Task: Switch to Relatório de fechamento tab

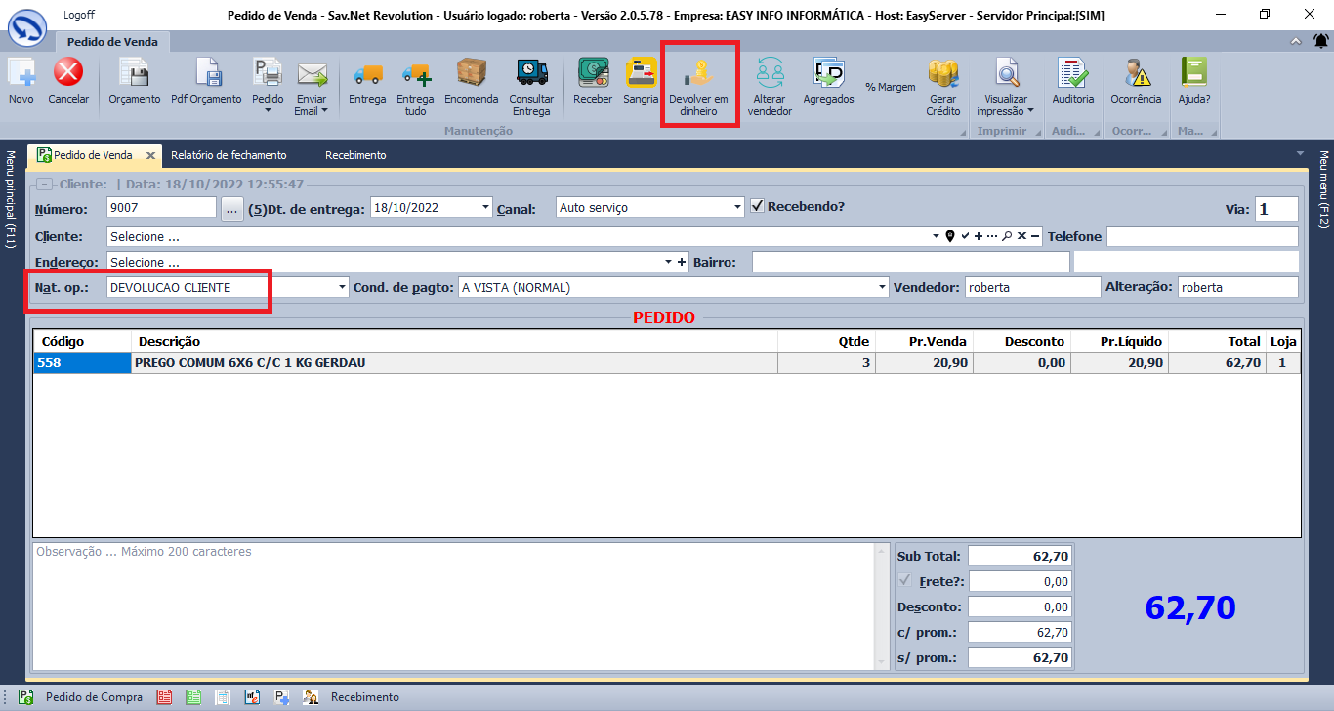Action: 229,155
